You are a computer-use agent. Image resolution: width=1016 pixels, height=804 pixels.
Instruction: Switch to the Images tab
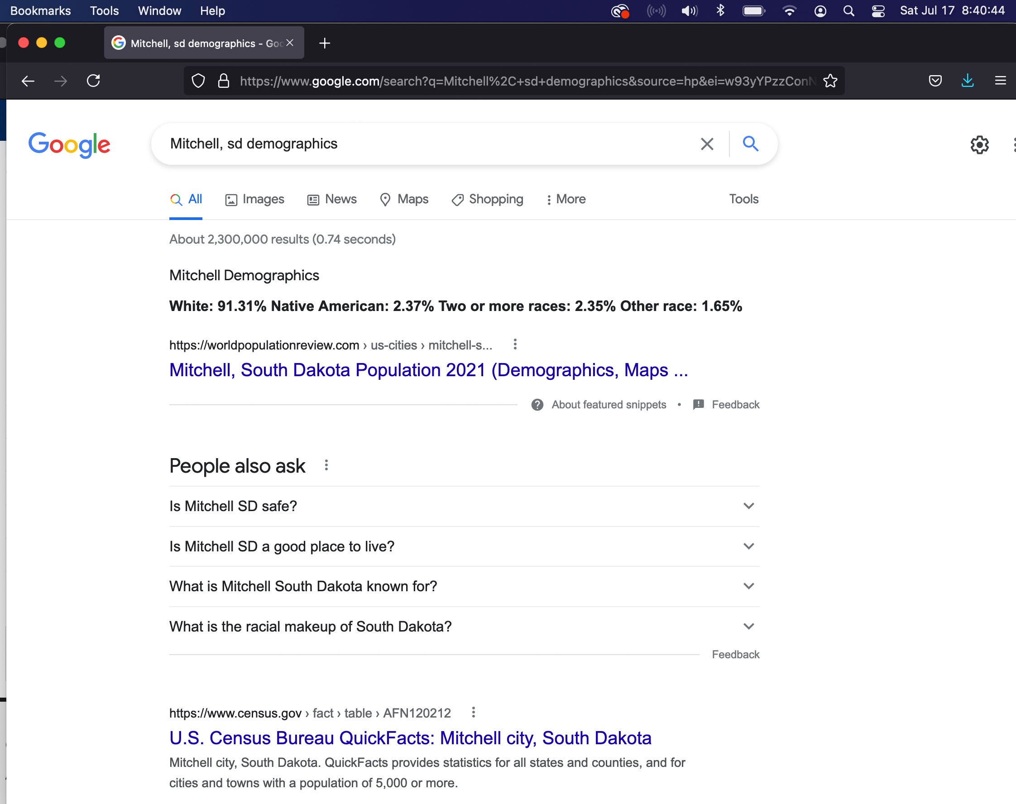coord(255,199)
